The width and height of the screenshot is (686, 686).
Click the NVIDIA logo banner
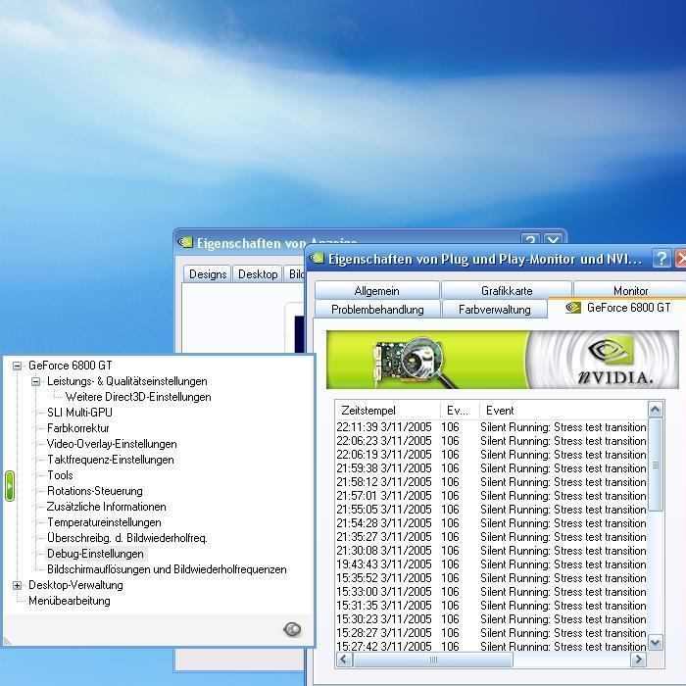point(502,360)
